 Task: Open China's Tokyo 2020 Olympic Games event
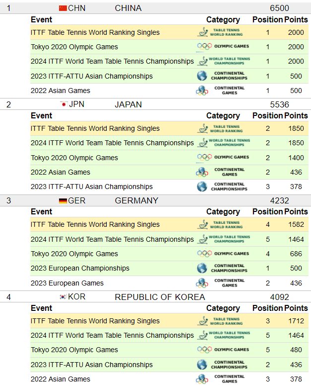(x=74, y=47)
